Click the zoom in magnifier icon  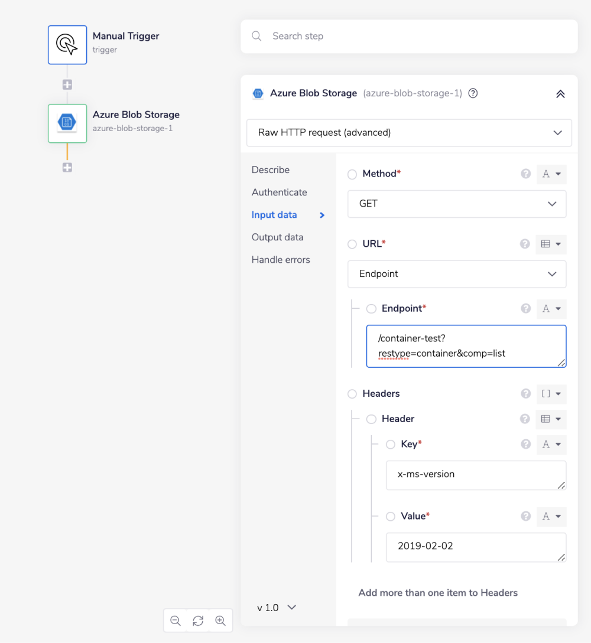pyautogui.click(x=220, y=621)
